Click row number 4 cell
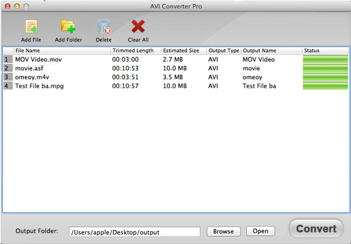The height and width of the screenshot is (244, 351). [8, 86]
